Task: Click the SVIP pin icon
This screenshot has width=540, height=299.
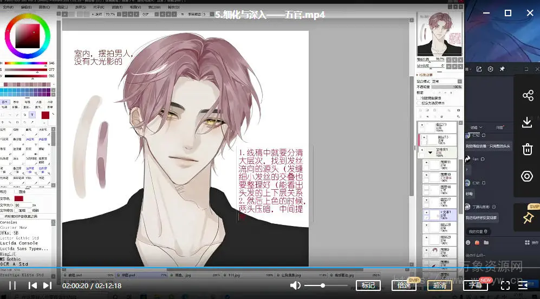Action: (528, 218)
